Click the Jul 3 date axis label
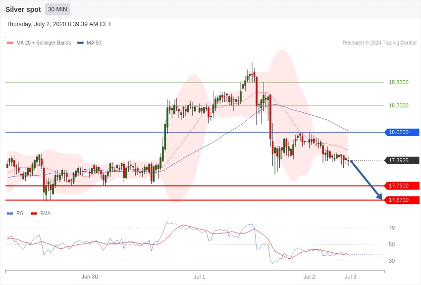 [350, 277]
